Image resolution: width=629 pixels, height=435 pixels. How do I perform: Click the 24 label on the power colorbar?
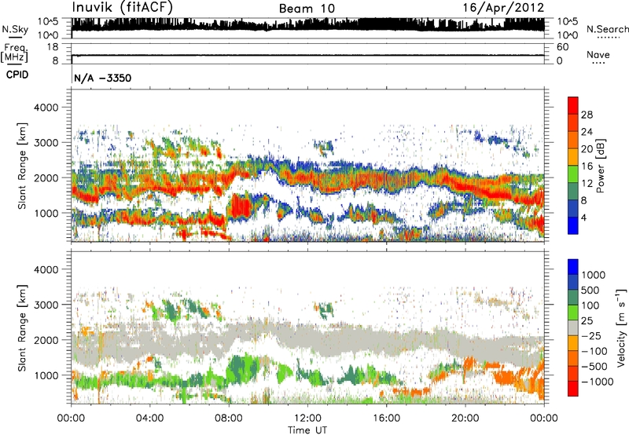pyautogui.click(x=587, y=132)
